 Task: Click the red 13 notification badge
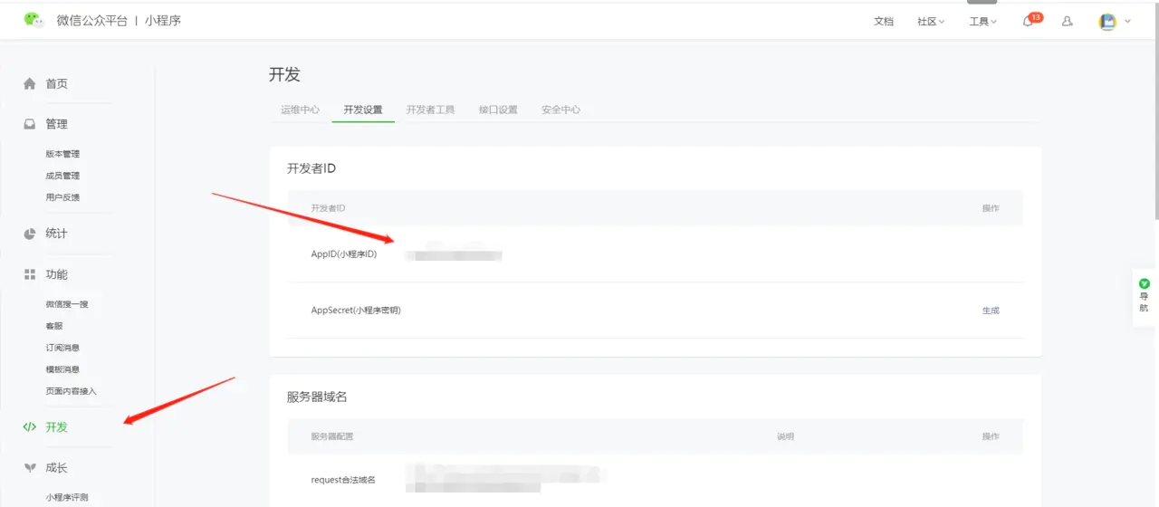pos(1036,17)
